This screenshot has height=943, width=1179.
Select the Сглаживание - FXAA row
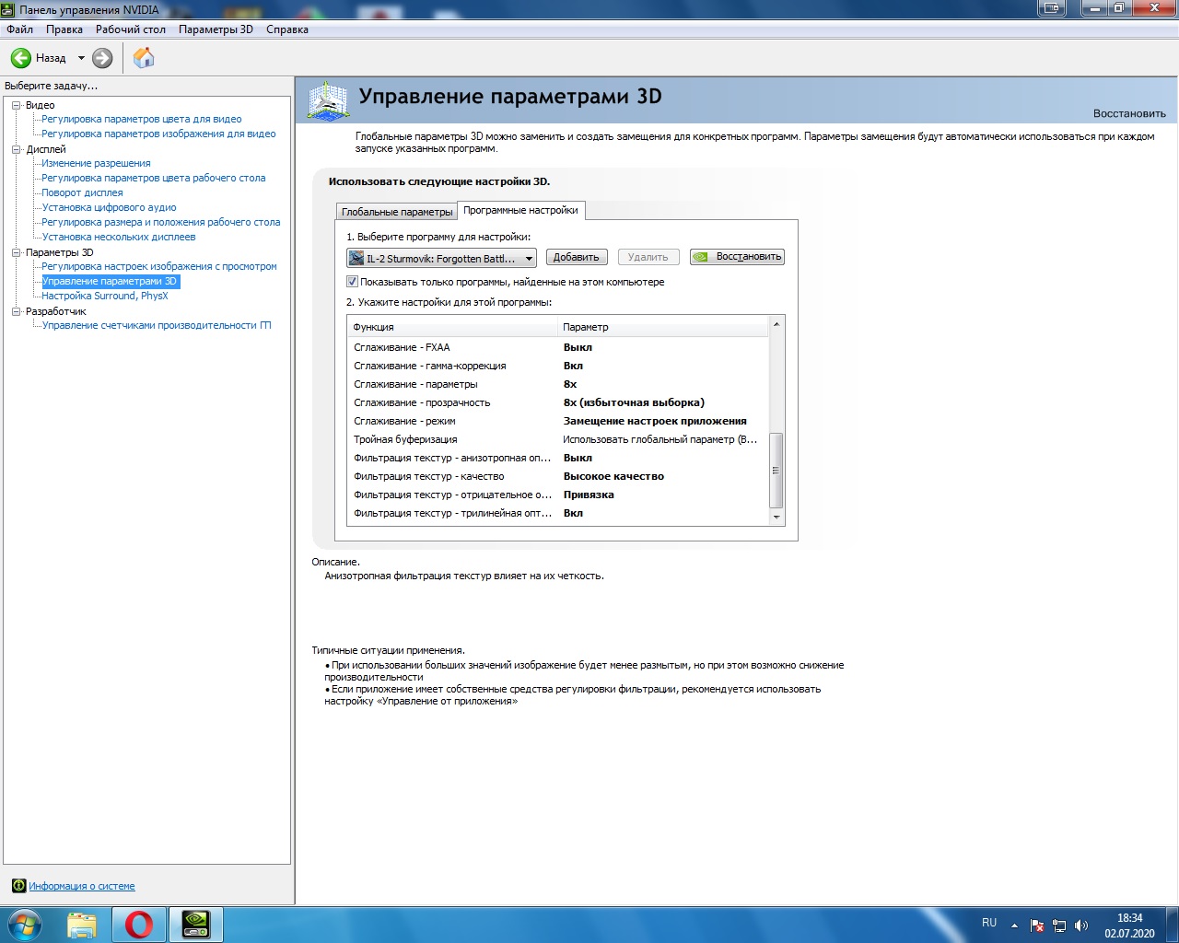tap(557, 347)
